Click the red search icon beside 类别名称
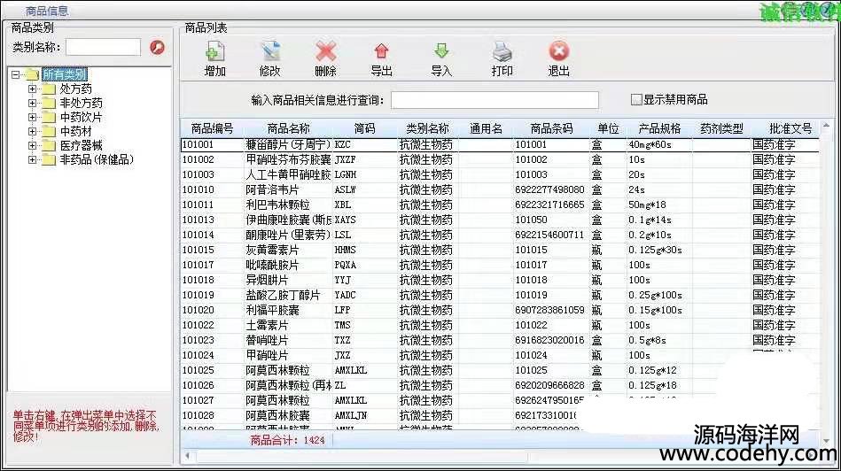The height and width of the screenshot is (471, 841). [158, 48]
